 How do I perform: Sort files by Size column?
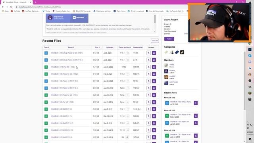[97, 47]
